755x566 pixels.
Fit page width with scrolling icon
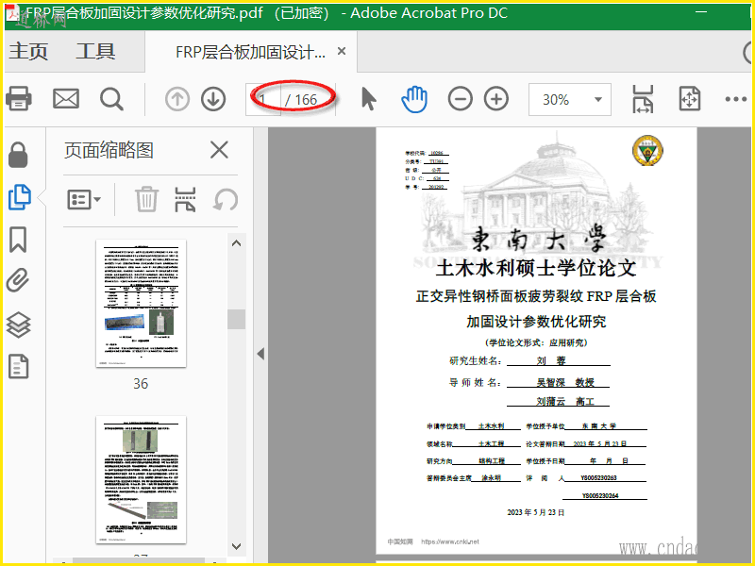(x=643, y=99)
